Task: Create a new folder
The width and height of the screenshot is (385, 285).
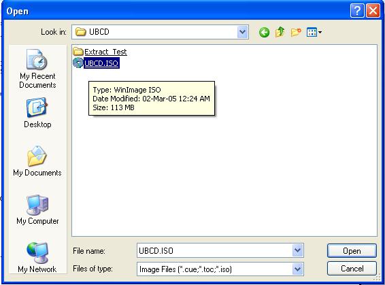Action: pos(296,32)
